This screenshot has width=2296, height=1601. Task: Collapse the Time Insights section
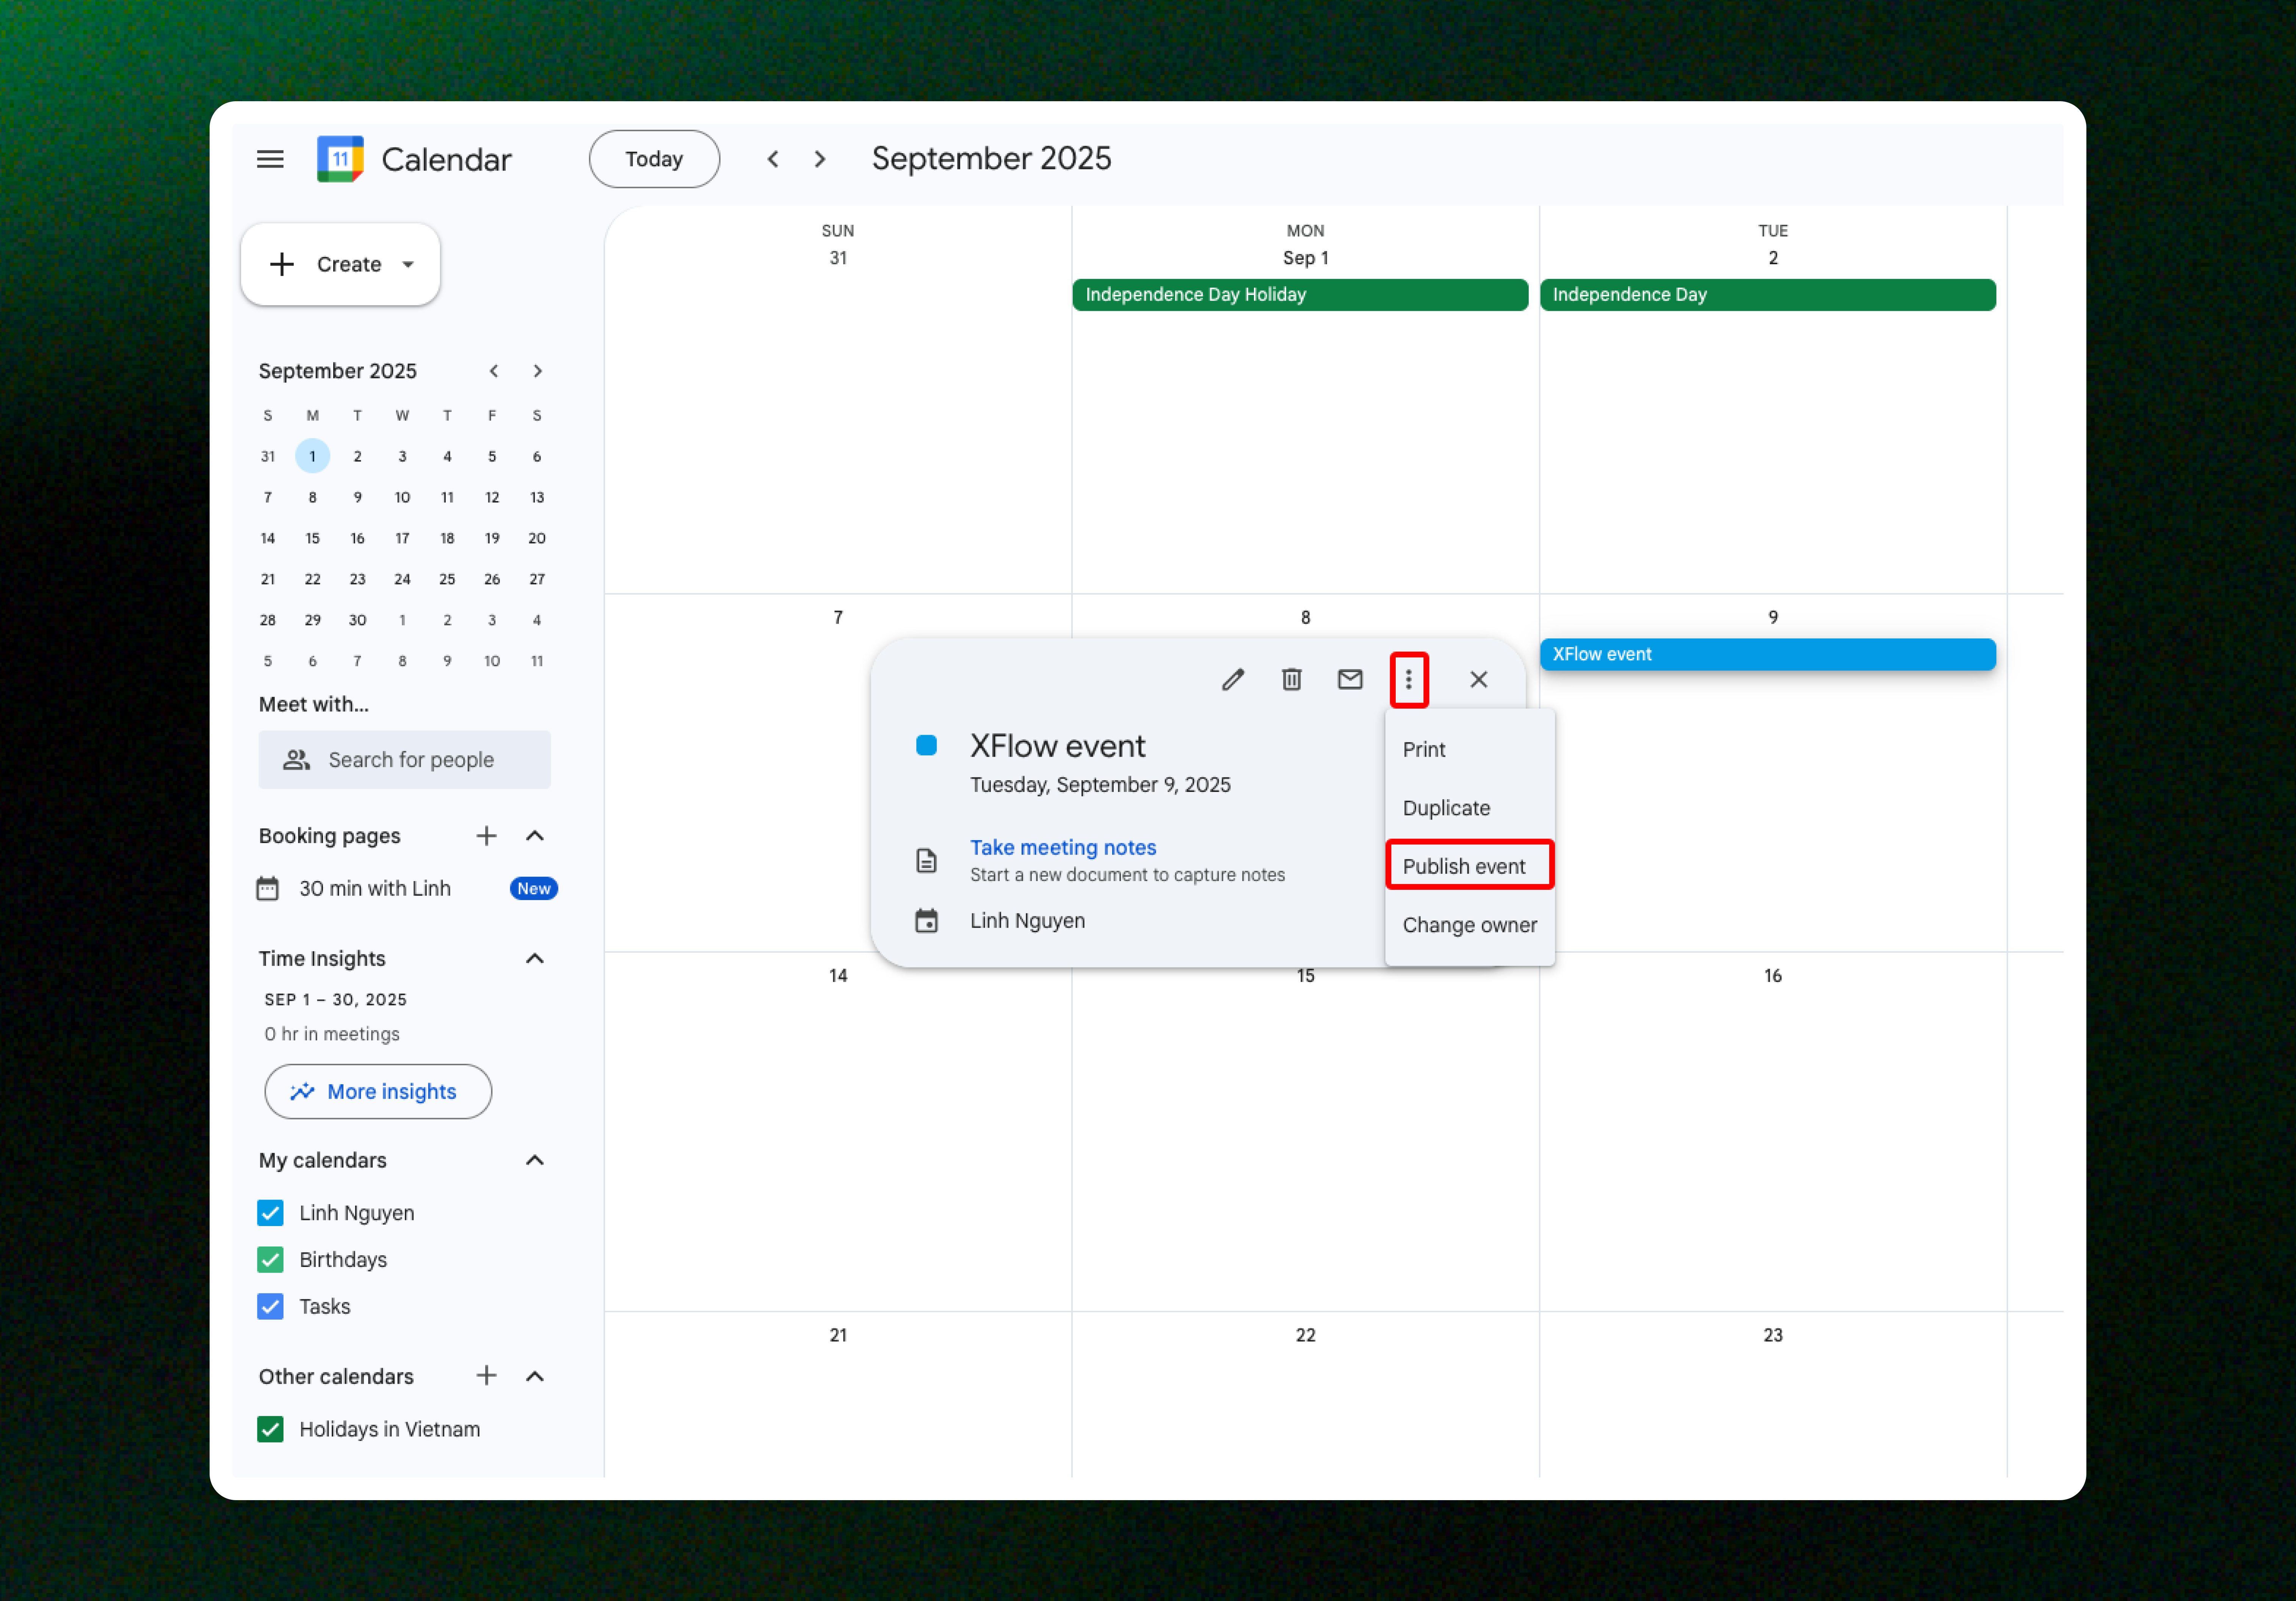click(535, 959)
